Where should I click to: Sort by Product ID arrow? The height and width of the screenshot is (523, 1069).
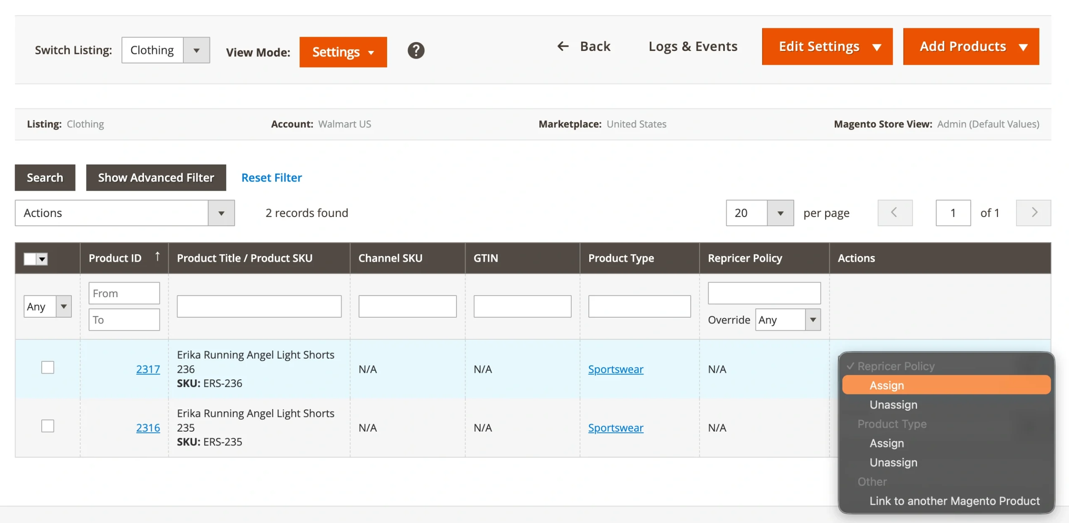(x=157, y=256)
